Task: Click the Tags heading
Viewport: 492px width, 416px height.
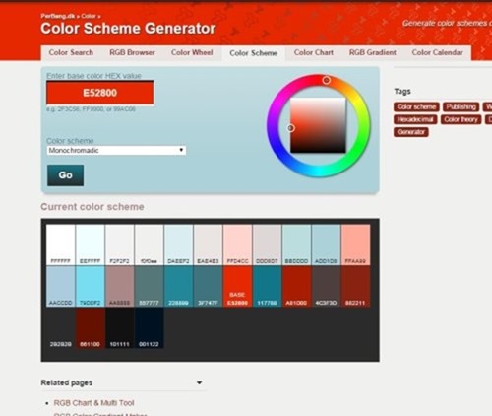Action: coord(402,92)
